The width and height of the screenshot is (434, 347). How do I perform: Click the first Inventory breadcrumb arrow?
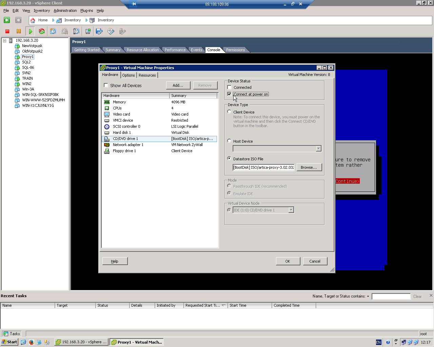[x=53, y=20]
